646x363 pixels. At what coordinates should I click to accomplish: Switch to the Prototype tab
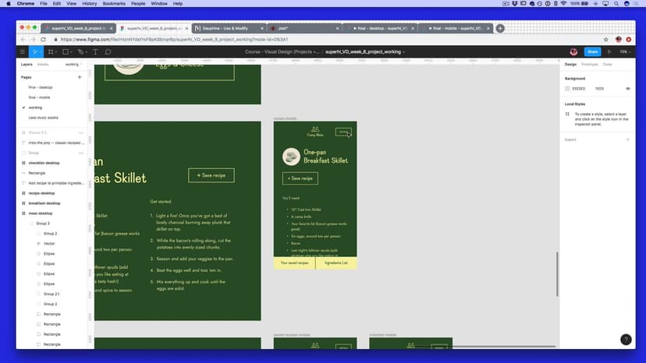[x=589, y=65]
